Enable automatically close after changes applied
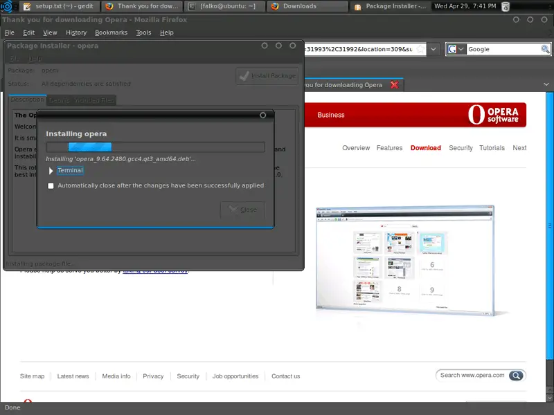Viewport: 554px width, 415px height. pyautogui.click(x=51, y=185)
